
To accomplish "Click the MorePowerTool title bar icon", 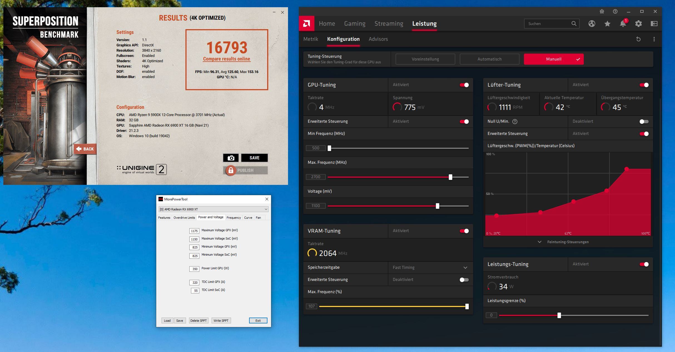I will coord(160,199).
